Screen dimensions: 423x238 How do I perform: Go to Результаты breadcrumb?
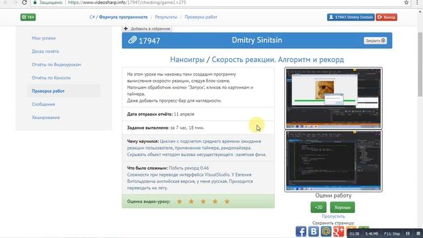pyautogui.click(x=166, y=17)
